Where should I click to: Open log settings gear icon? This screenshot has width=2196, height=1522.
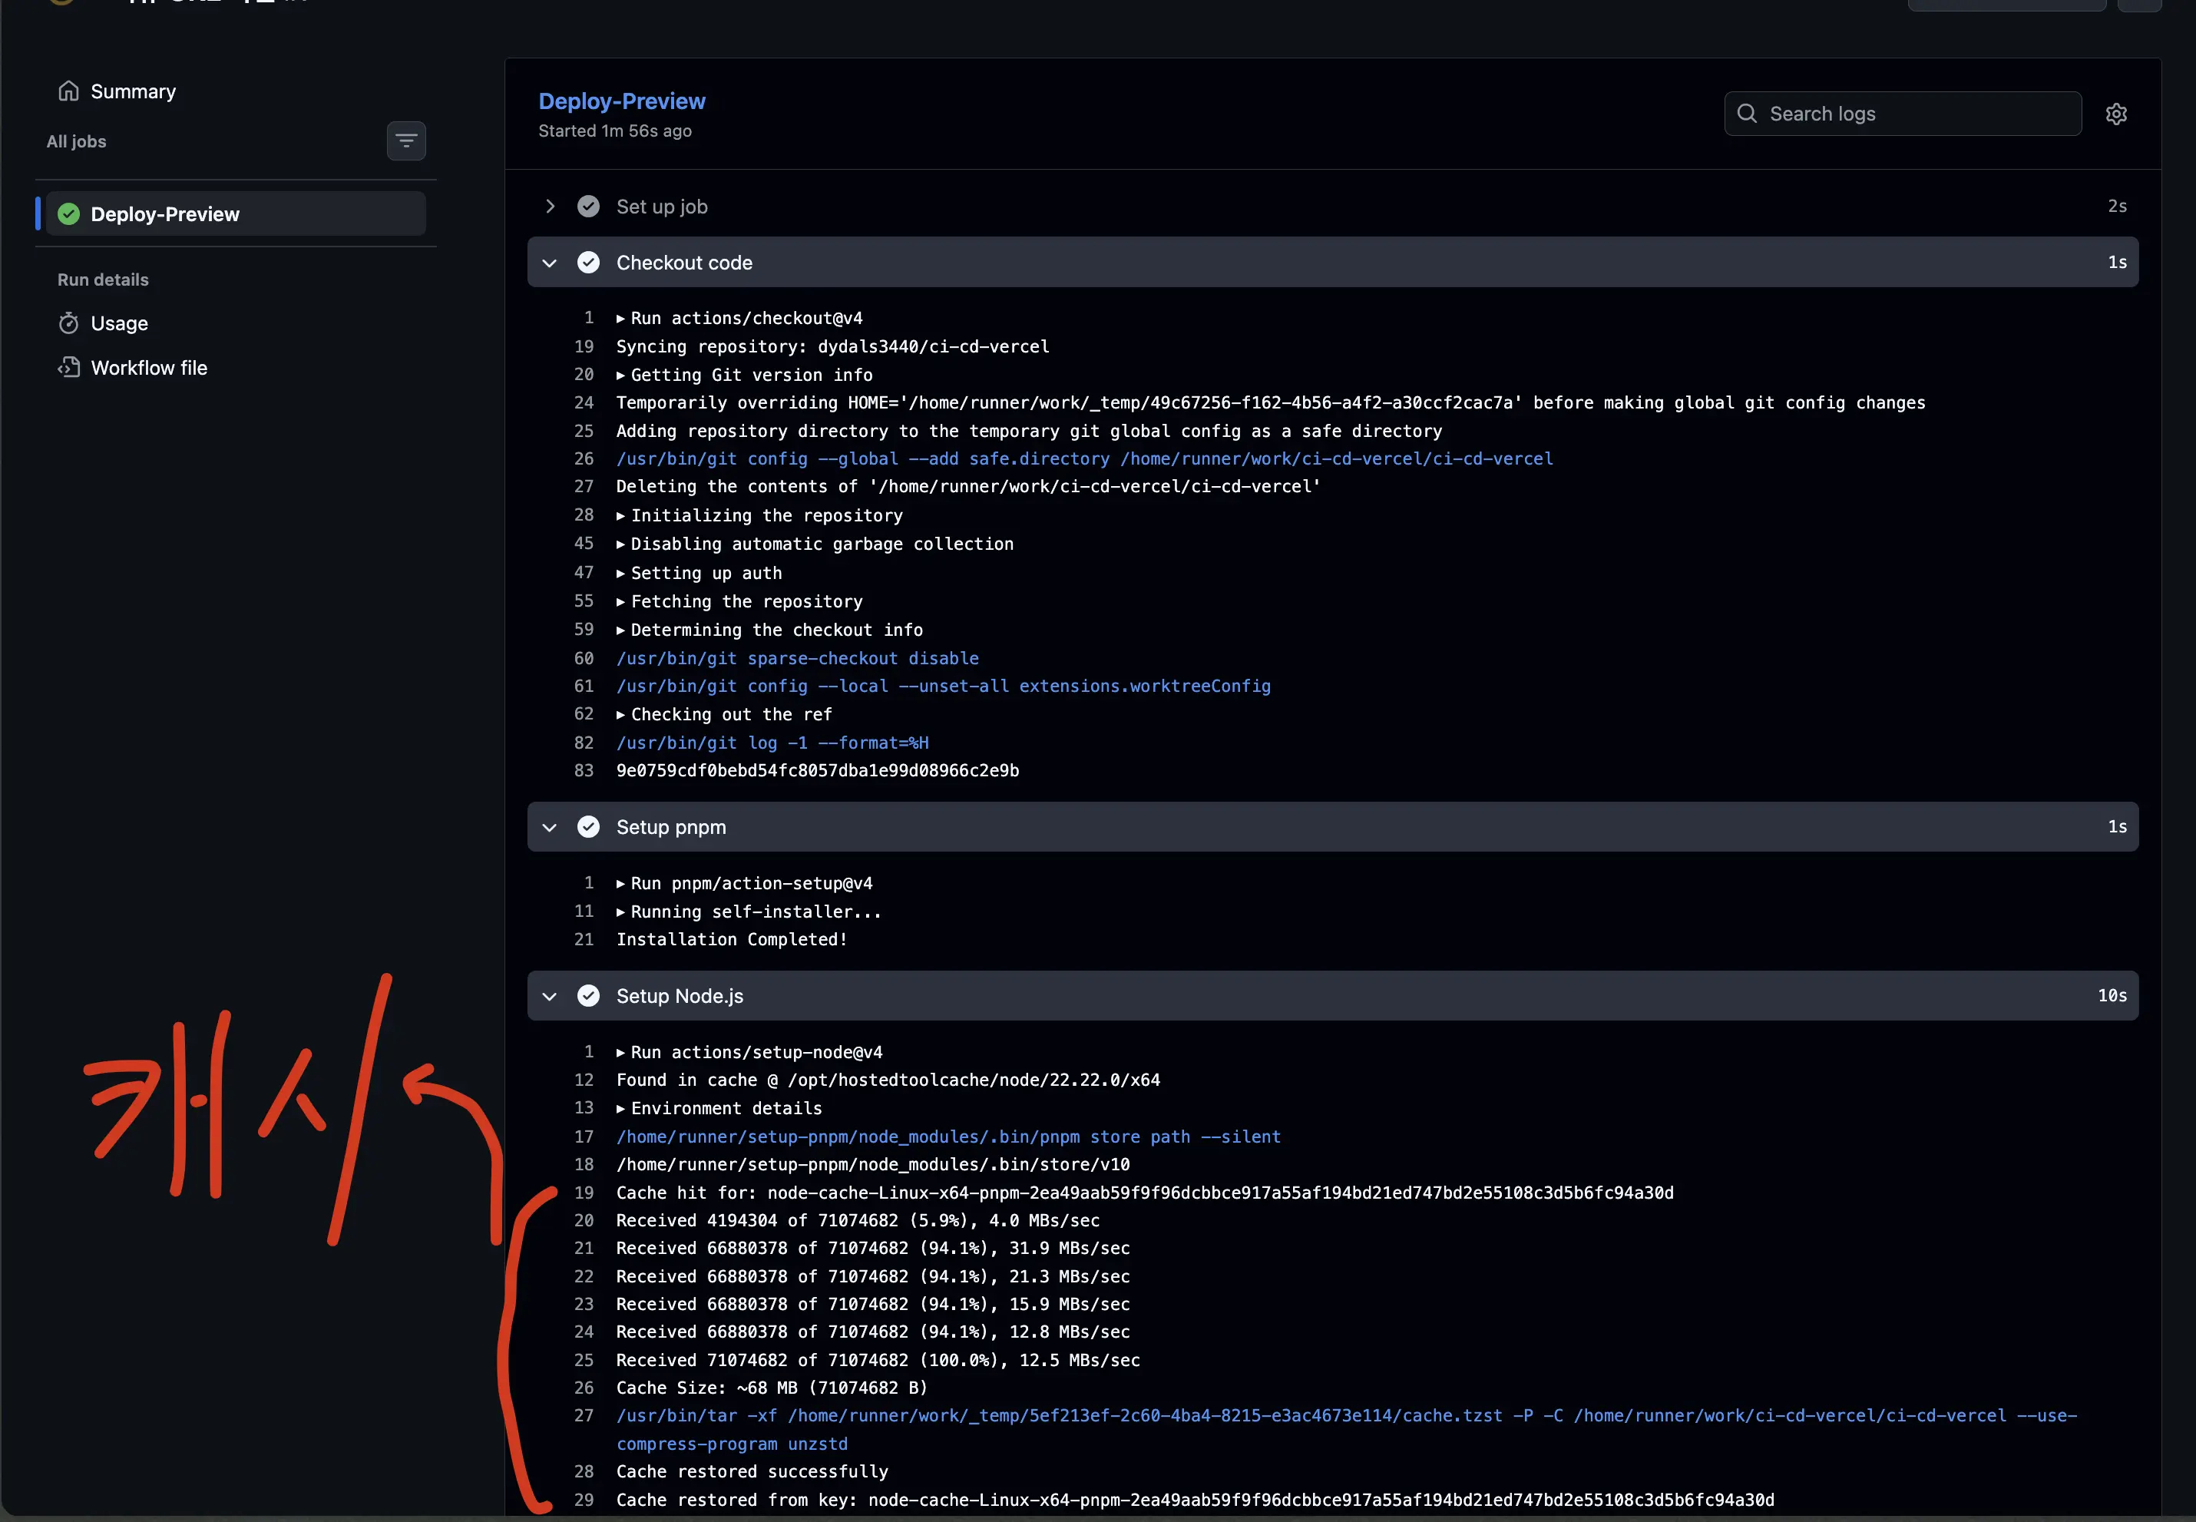(2115, 114)
